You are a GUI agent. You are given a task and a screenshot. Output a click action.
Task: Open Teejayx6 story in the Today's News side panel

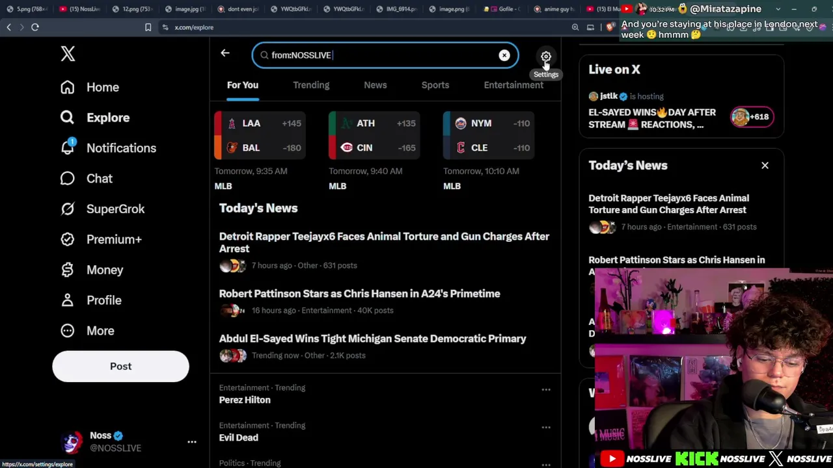click(x=669, y=204)
